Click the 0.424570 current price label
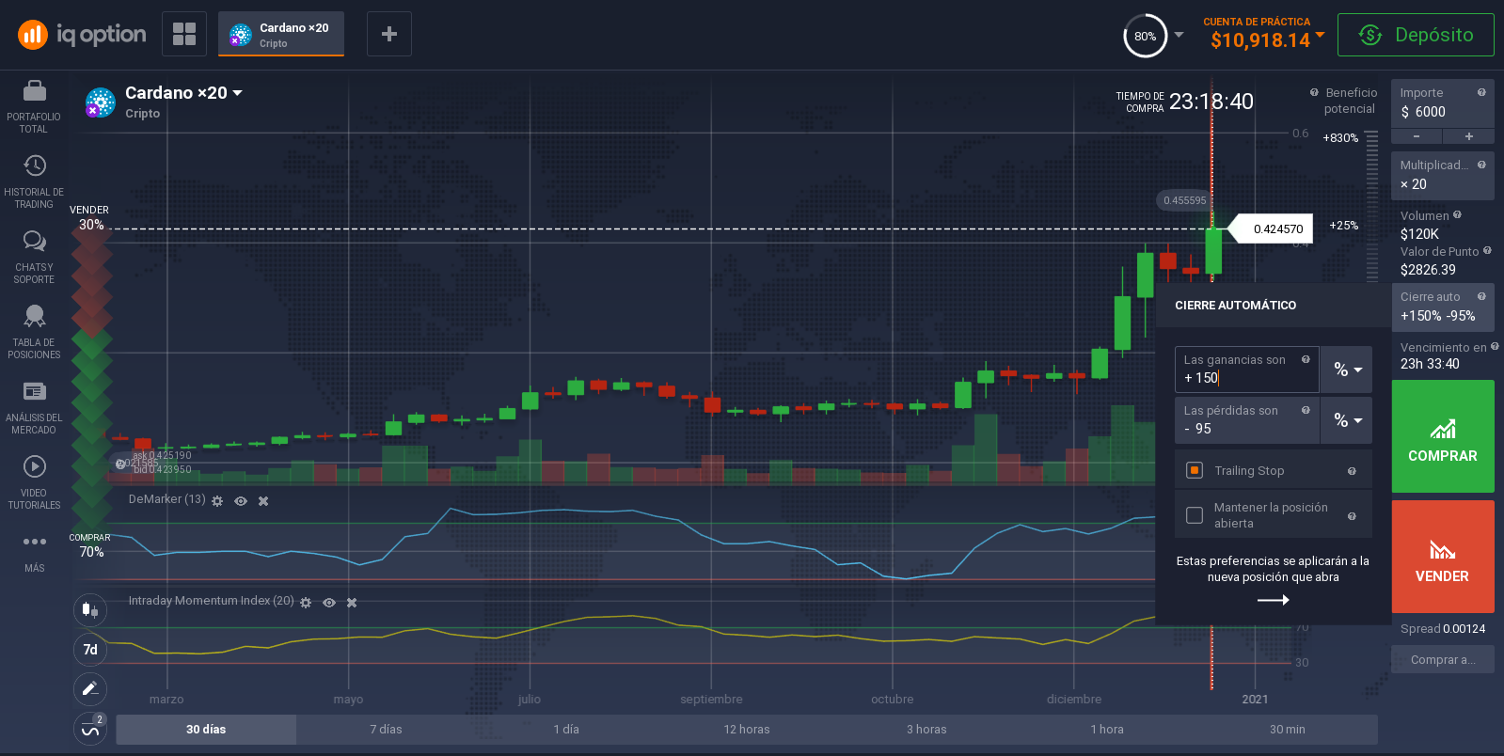 pos(1272,228)
